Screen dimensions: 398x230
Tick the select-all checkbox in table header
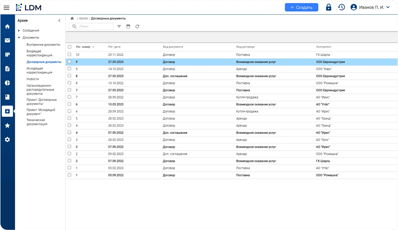coord(70,47)
